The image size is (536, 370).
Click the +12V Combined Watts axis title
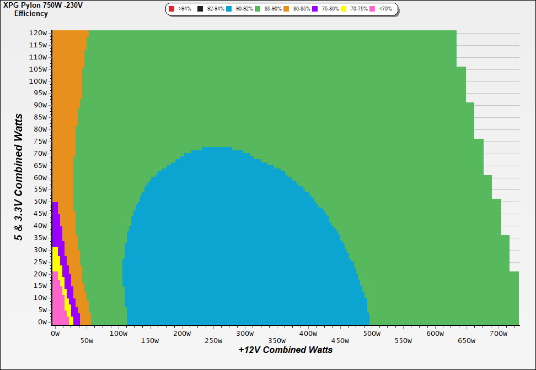(286, 350)
